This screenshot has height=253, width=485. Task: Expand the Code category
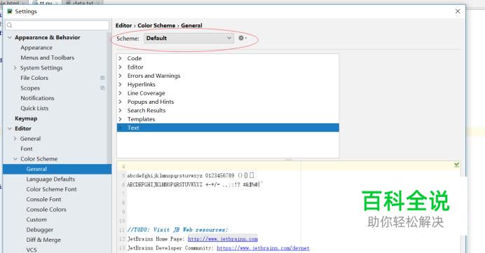121,58
